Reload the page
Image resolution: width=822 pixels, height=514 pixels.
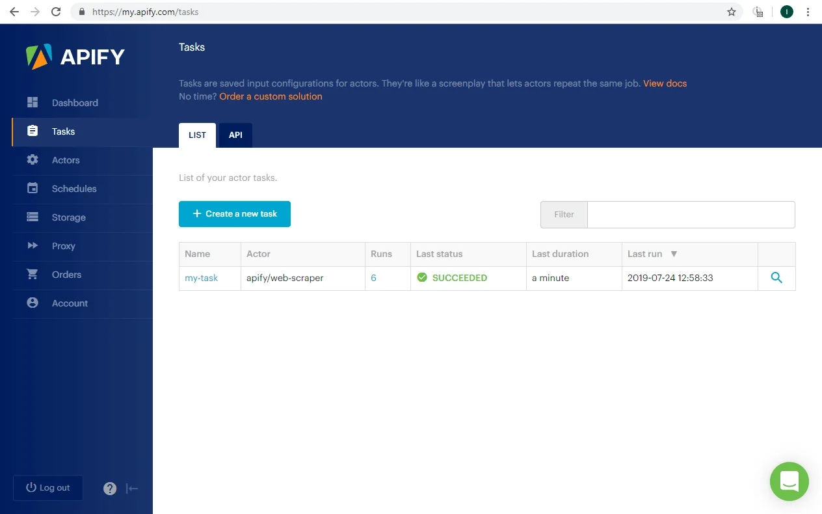pyautogui.click(x=56, y=12)
